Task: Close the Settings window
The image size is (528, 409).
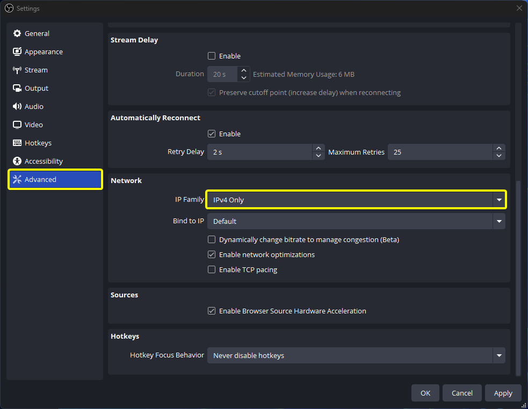Action: pyautogui.click(x=519, y=8)
